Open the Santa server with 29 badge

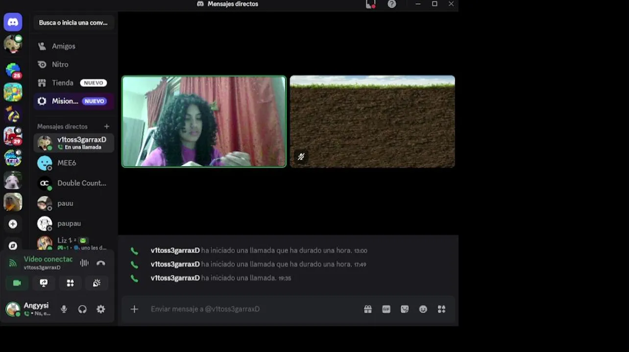click(x=13, y=136)
